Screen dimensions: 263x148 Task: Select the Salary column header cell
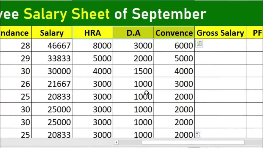pos(52,33)
